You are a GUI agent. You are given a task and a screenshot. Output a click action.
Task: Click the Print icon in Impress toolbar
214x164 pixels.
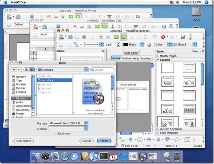tap(108, 37)
